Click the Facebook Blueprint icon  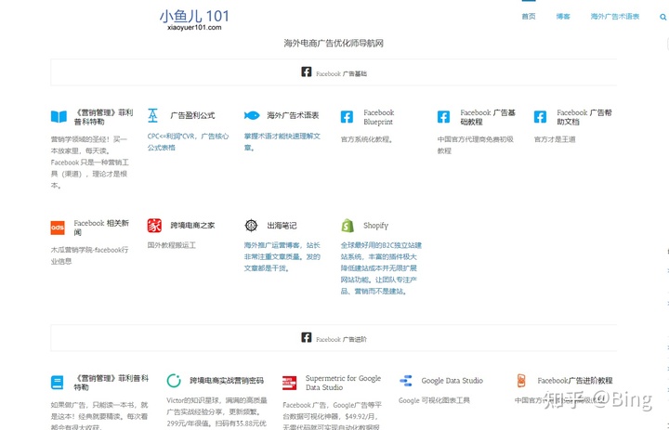347,116
